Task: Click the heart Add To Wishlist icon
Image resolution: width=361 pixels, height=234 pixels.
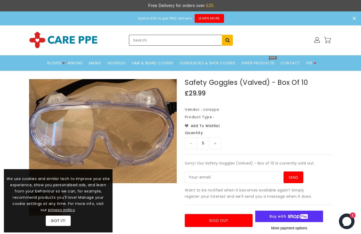Action: (187, 126)
